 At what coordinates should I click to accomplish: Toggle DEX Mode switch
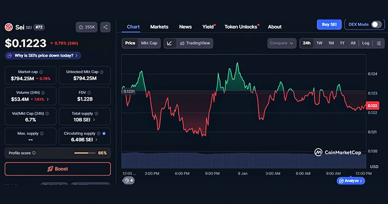376,25
